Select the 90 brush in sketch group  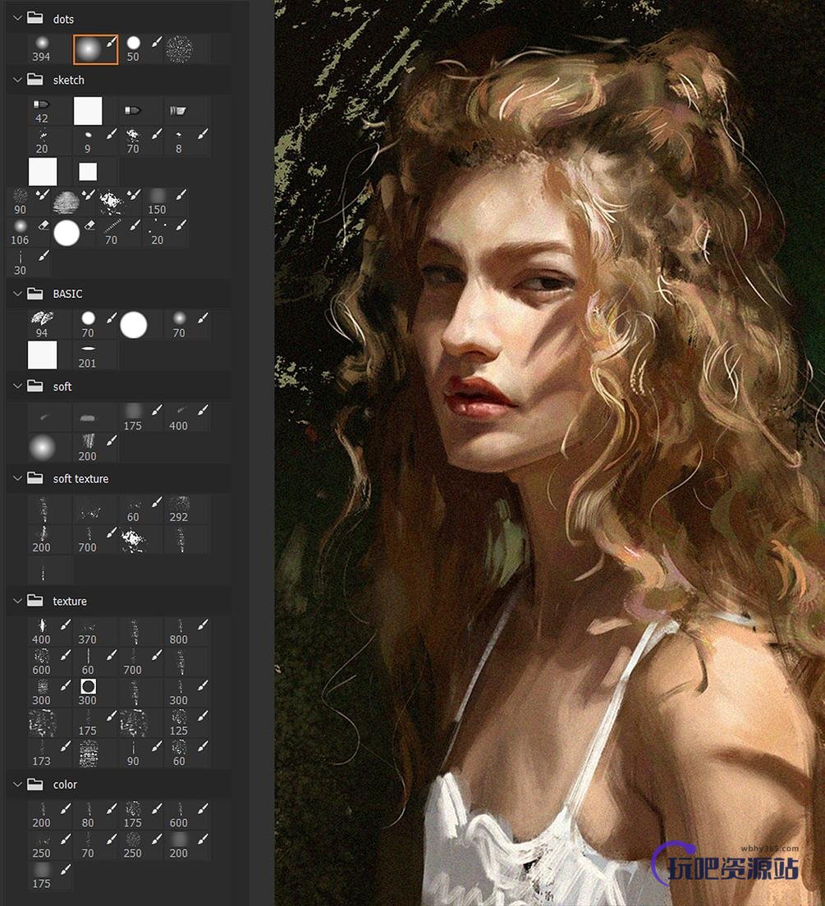[x=29, y=202]
